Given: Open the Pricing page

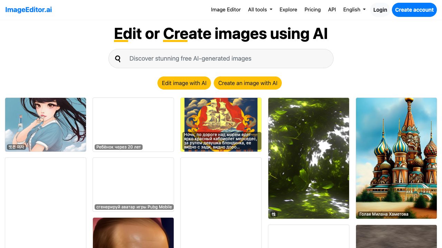Looking at the screenshot, I should coord(313,10).
